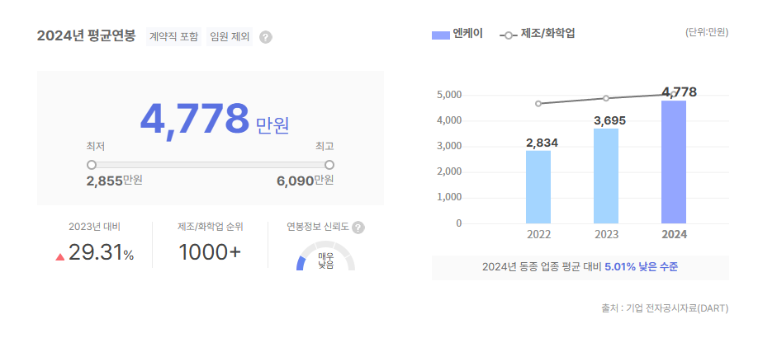The image size is (777, 352).
Task: Click the 제조/화학업 순위 label
Action: pos(210,227)
